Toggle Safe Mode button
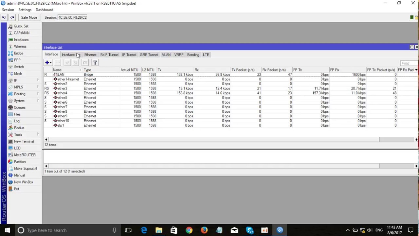 point(29,17)
